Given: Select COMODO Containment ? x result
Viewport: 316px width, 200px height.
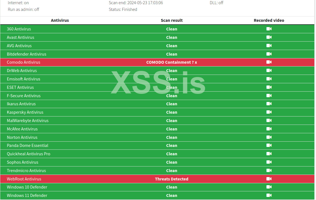Looking at the screenshot, I should (x=172, y=62).
